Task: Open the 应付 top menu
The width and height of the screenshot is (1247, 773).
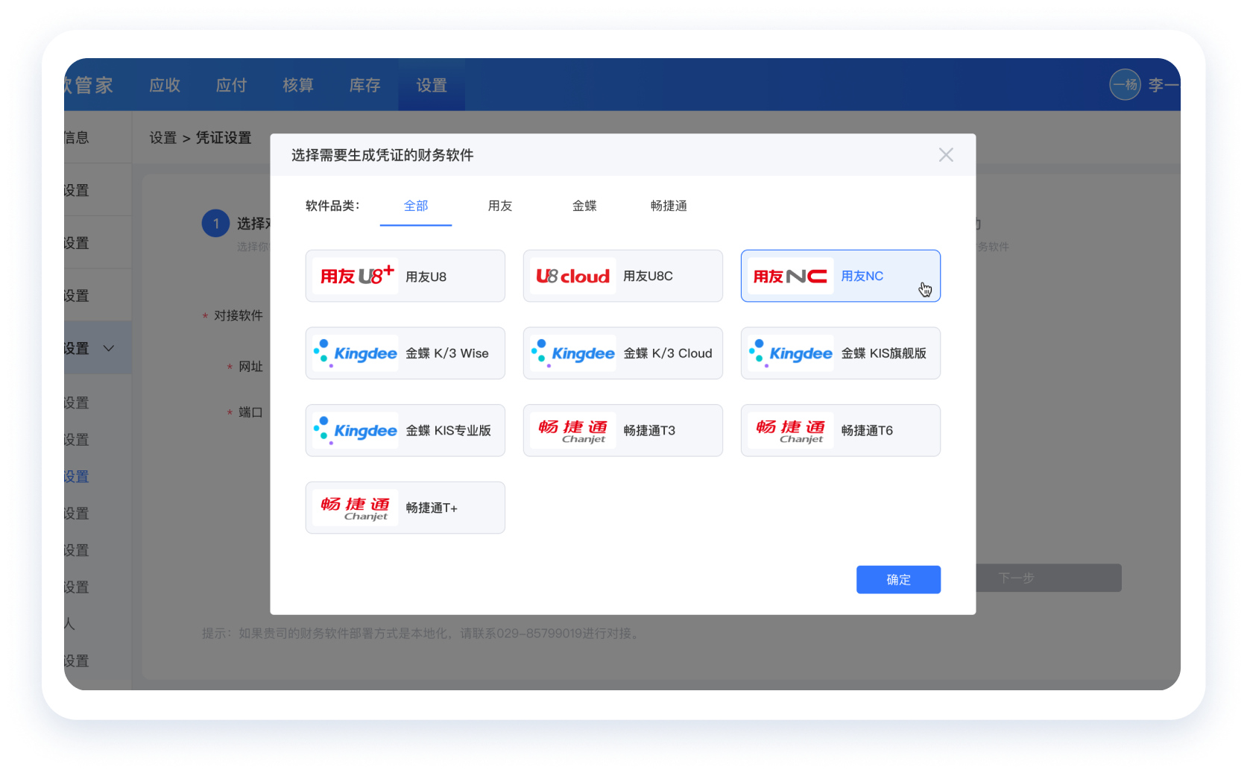Action: (231, 85)
